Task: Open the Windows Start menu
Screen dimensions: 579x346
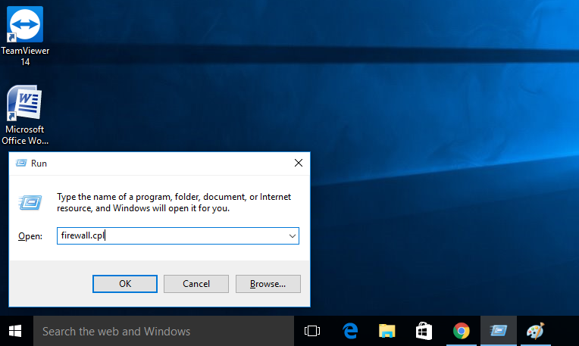Action: point(14,331)
